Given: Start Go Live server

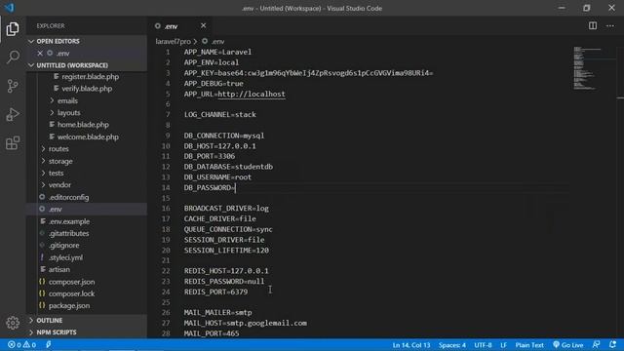Looking at the screenshot, I should pyautogui.click(x=567, y=345).
